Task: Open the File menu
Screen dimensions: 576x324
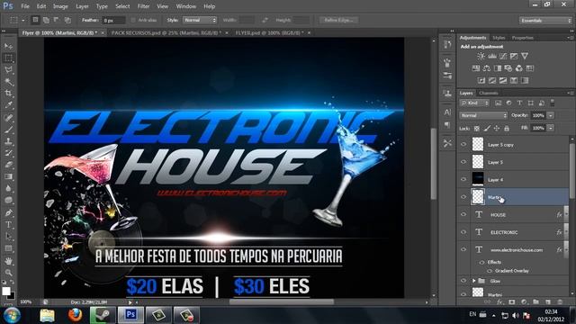Action: pos(25,6)
